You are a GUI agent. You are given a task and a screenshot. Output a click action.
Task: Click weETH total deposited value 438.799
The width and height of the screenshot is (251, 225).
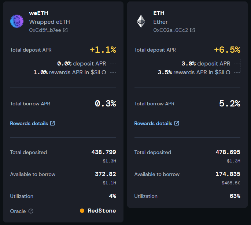click(103, 152)
